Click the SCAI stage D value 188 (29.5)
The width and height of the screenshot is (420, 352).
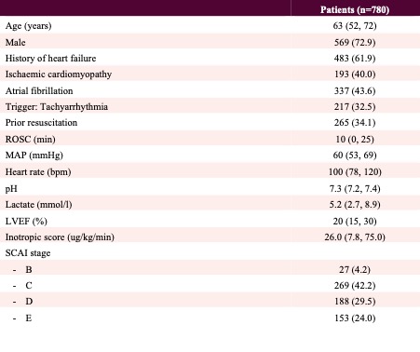pos(355,302)
